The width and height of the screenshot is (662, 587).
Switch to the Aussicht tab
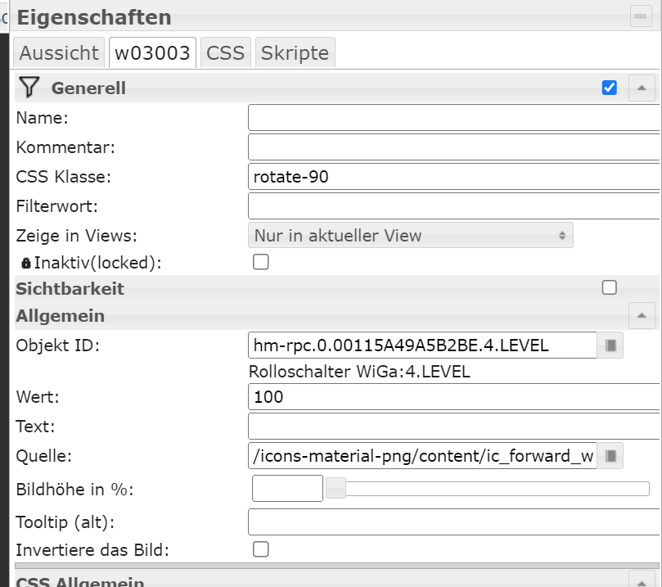59,52
